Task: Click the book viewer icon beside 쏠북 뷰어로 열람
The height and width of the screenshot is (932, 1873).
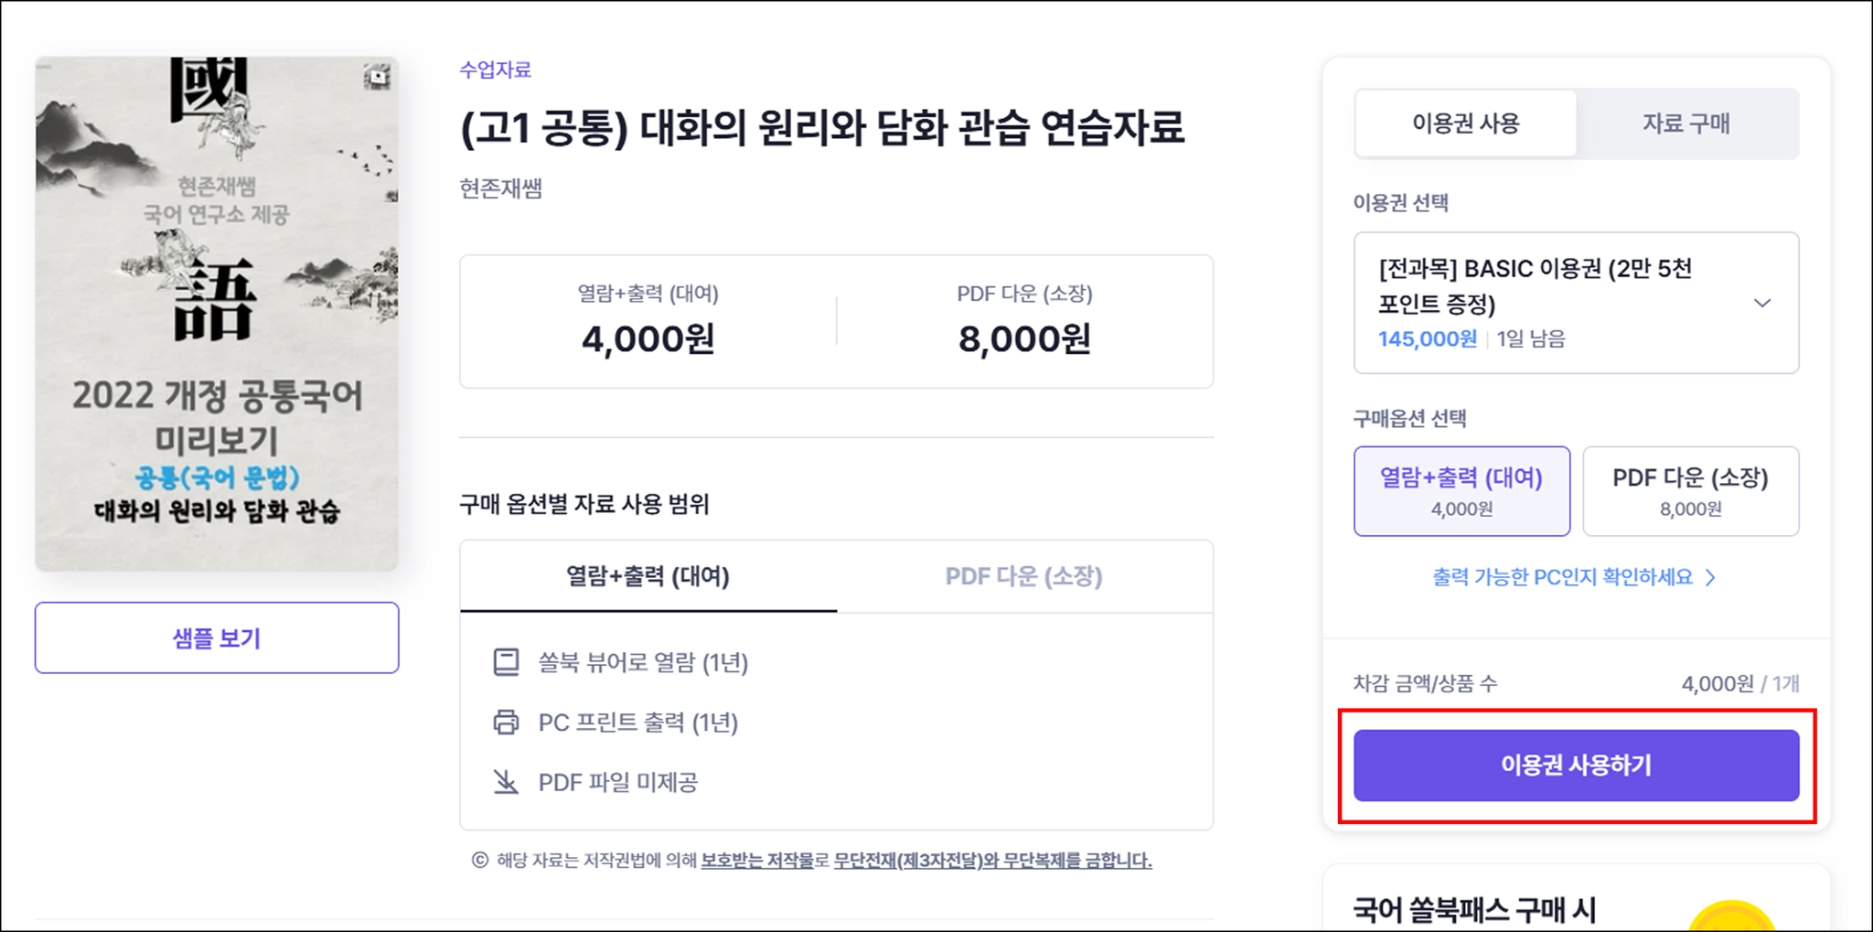Action: coord(506,662)
